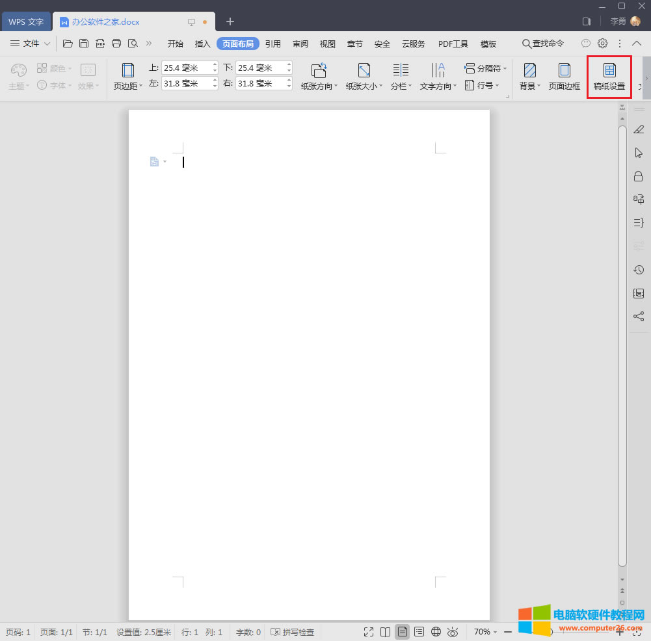The height and width of the screenshot is (641, 651).
Task: Open the 70% zoom level dropdown
Action: coord(485,632)
